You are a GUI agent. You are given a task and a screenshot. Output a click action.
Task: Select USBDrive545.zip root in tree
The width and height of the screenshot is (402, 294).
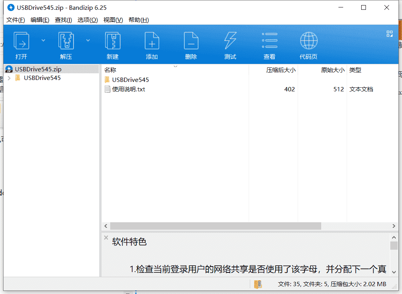52,69
